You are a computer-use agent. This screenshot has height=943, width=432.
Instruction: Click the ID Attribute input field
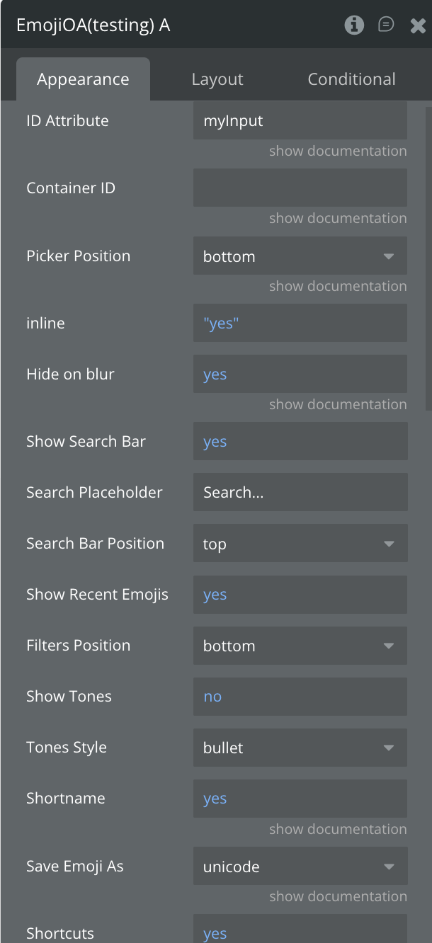click(300, 120)
